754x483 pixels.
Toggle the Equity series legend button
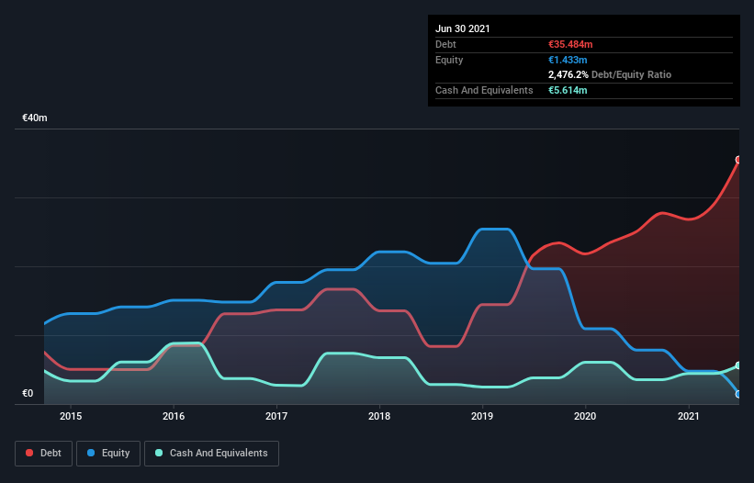coord(108,454)
